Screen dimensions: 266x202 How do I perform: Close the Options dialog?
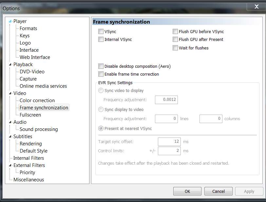coord(256,7)
